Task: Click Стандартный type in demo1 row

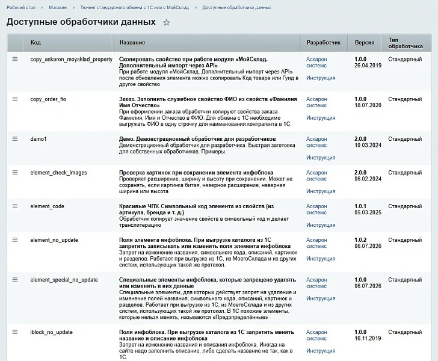Action: coord(405,139)
